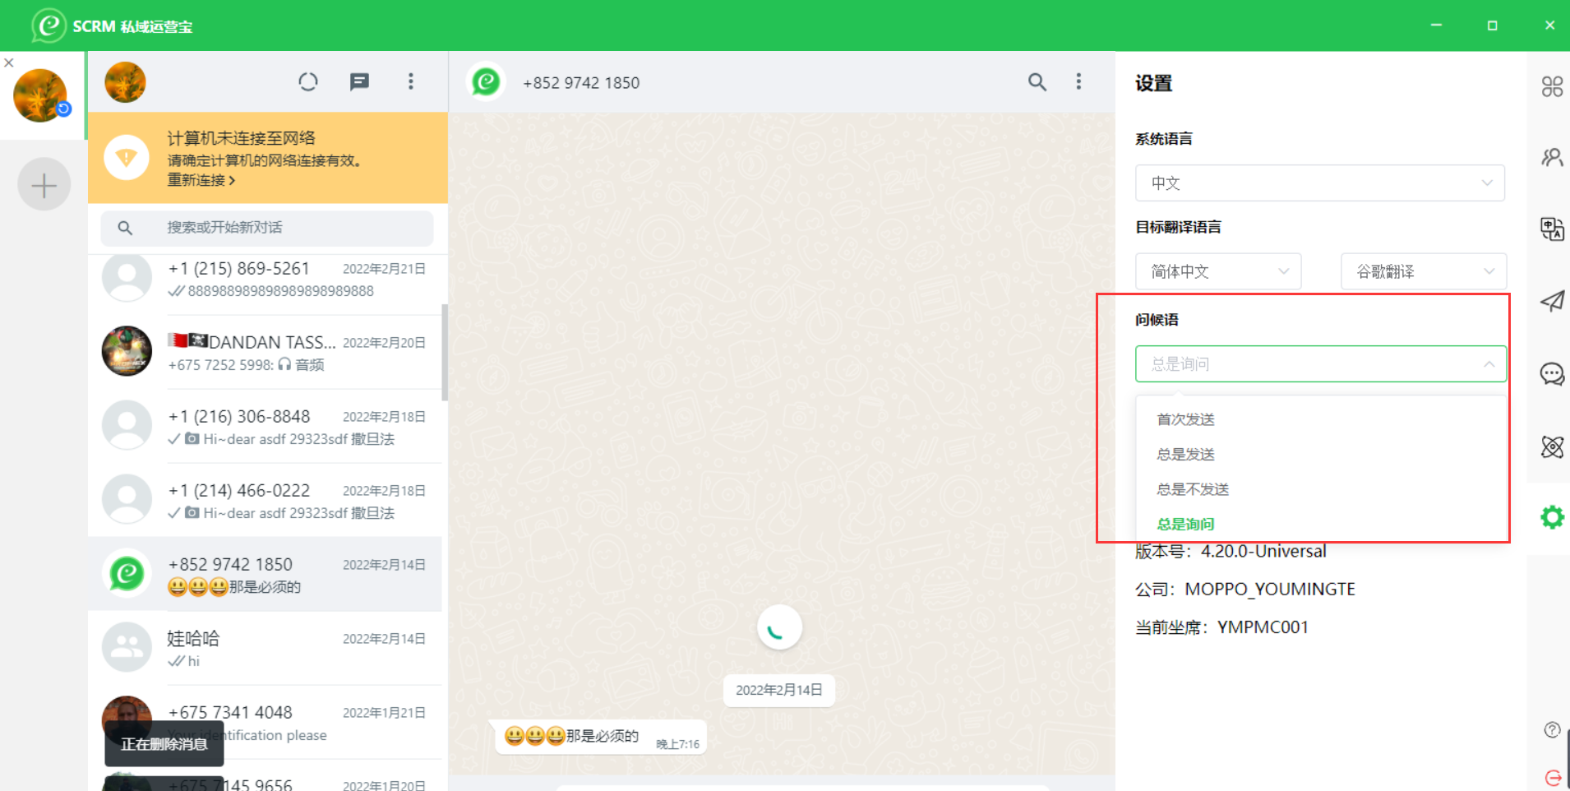The image size is (1570, 791).
Task: Select 首次发送 greeting option
Action: tap(1186, 419)
